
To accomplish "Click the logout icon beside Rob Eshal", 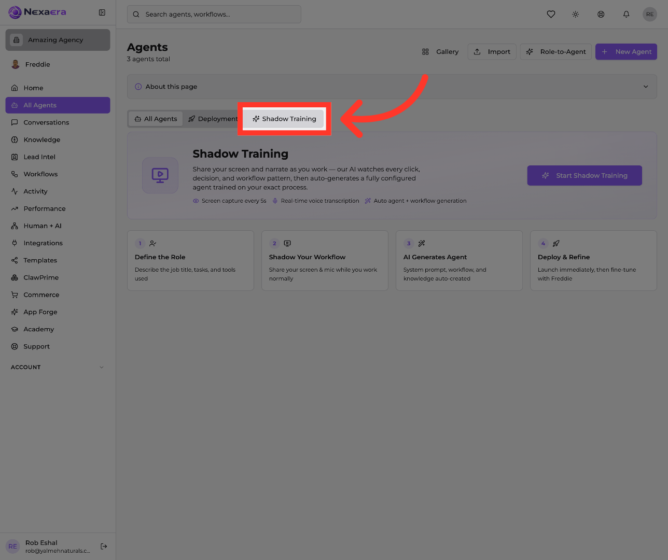I will (x=104, y=546).
